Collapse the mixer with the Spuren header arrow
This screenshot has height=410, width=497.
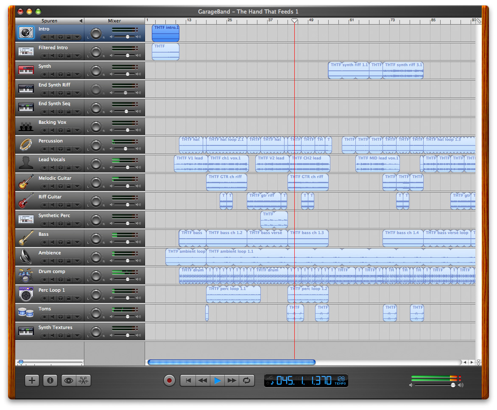(x=81, y=21)
